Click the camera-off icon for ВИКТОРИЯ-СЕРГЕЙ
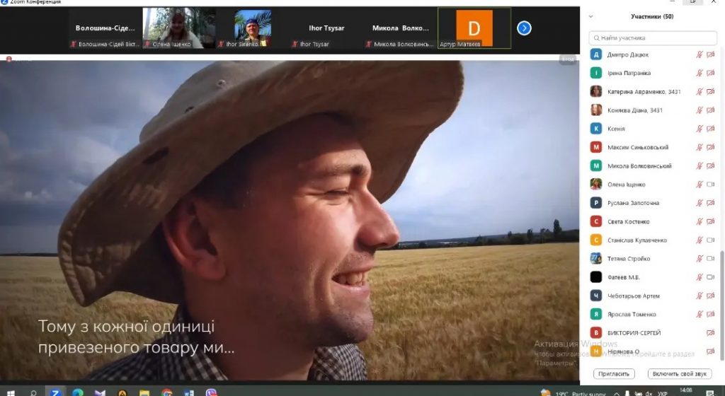725x396 pixels. pos(710,333)
